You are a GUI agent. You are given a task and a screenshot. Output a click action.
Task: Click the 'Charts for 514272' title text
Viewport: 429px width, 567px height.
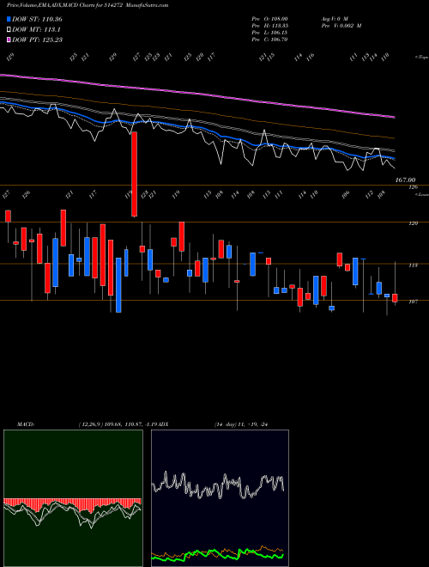coord(102,5)
